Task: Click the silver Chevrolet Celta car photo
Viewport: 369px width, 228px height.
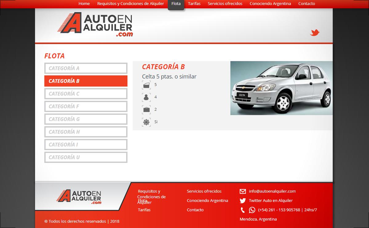Action: coord(281,88)
